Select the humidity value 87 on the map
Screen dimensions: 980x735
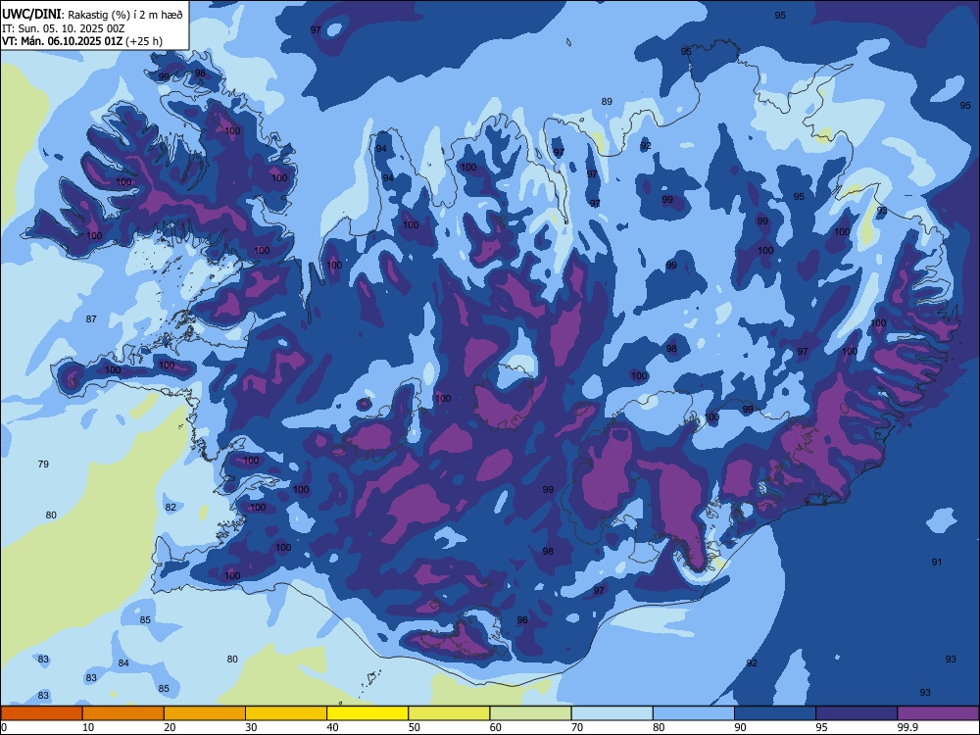point(91,318)
